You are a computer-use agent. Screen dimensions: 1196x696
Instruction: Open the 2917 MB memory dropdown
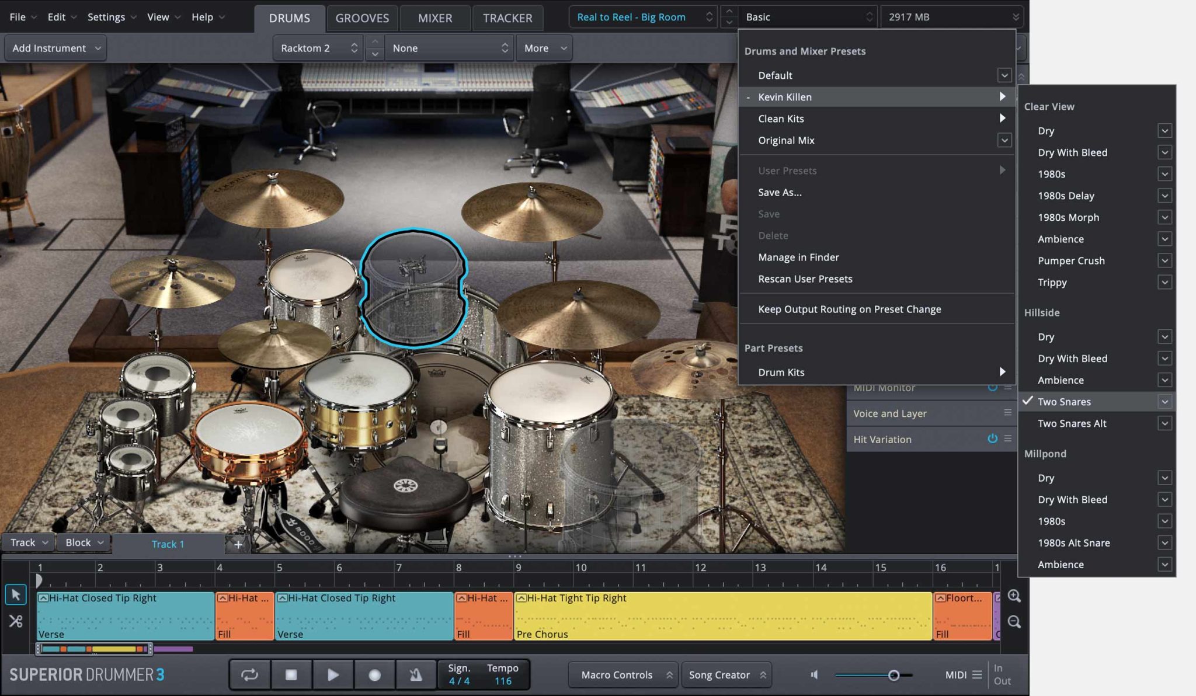click(x=951, y=17)
